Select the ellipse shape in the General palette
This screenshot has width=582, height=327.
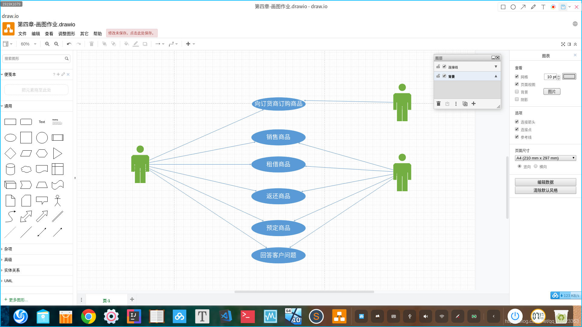point(10,138)
